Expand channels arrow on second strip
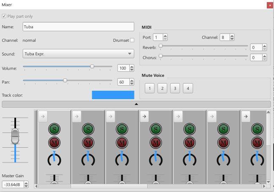The height and width of the screenshot is (192, 274). click(77, 116)
